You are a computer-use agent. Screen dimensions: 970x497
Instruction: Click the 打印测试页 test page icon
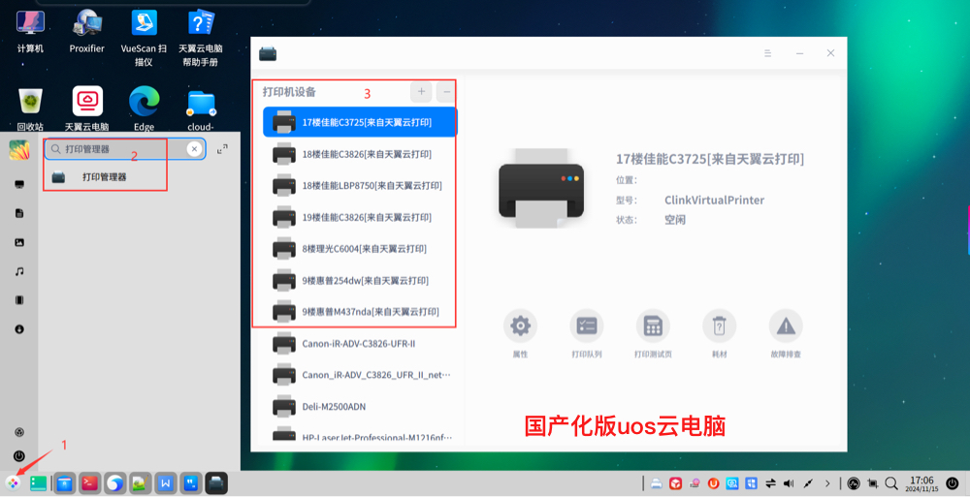653,326
